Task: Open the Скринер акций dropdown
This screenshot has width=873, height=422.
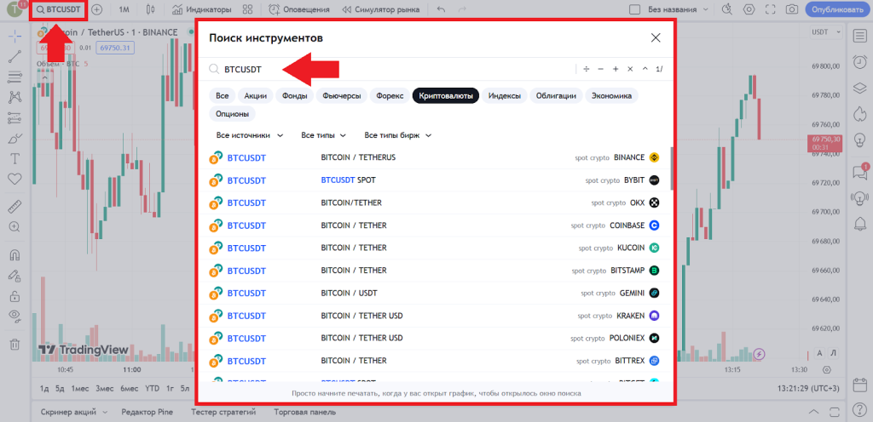Action: (x=75, y=412)
